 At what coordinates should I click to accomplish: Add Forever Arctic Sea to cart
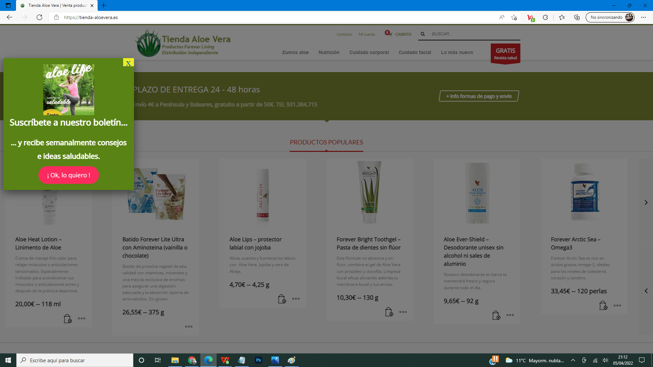tap(603, 305)
